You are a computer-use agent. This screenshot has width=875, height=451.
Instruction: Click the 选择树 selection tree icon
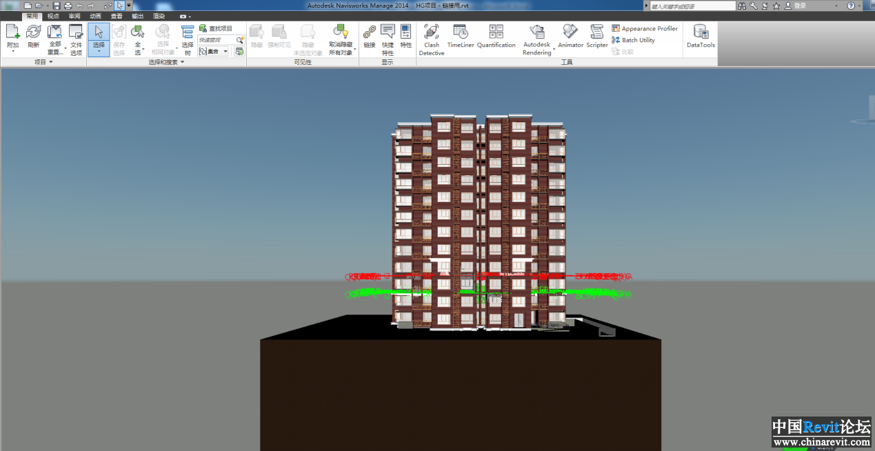[x=188, y=39]
